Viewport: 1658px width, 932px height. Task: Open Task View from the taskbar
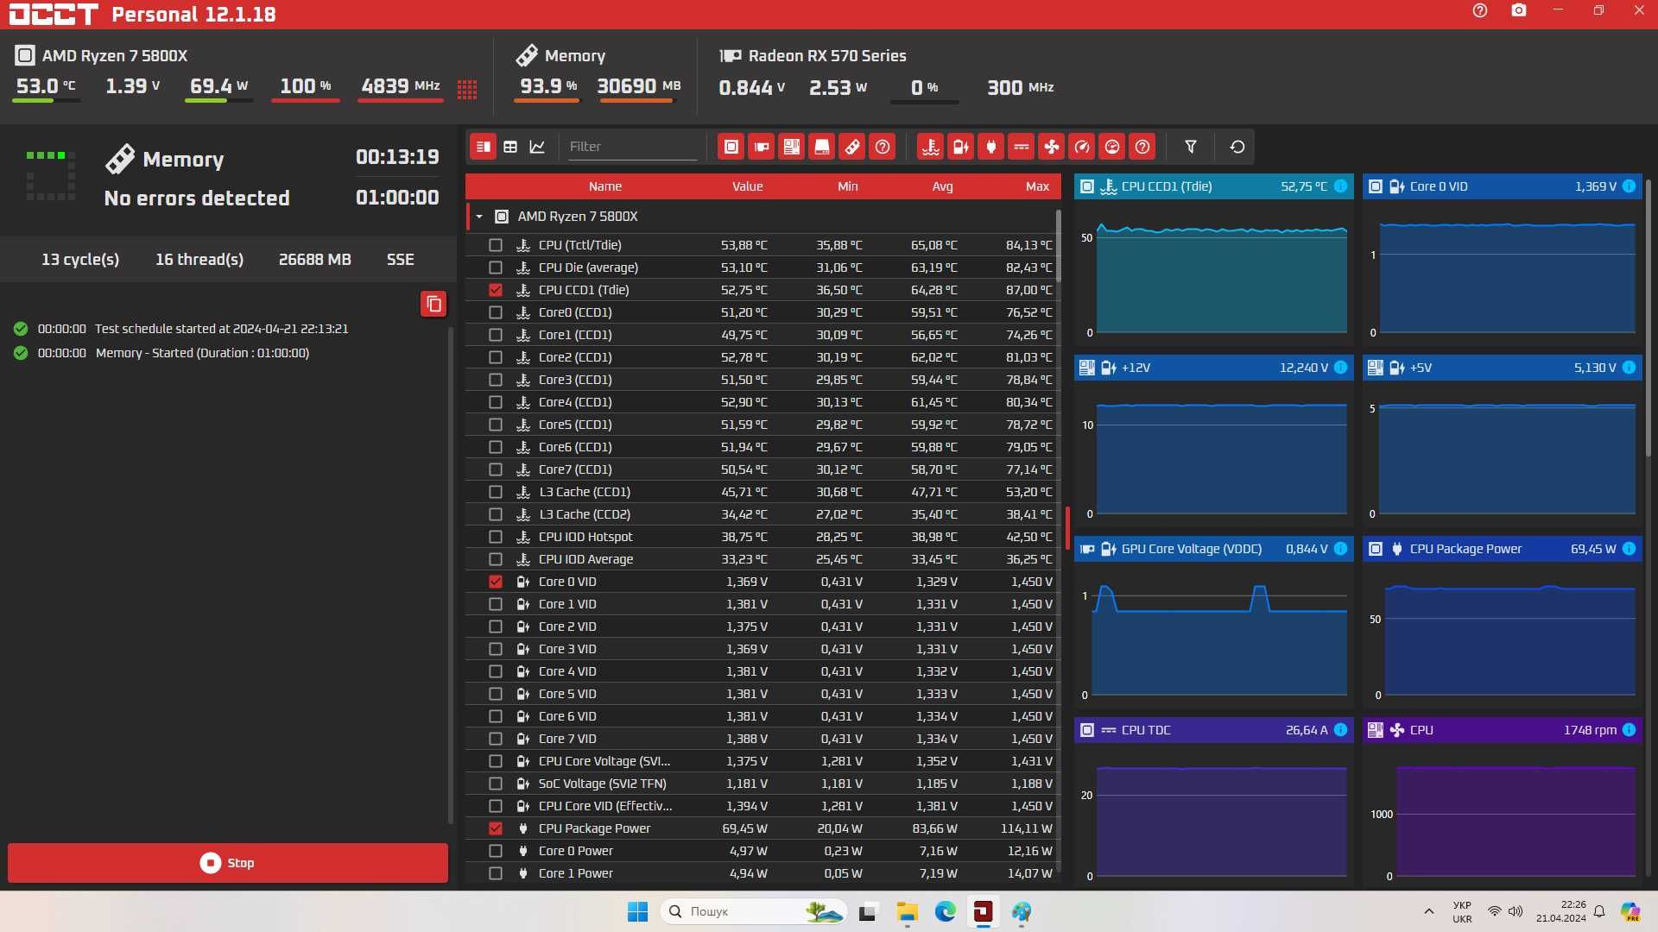point(868,911)
